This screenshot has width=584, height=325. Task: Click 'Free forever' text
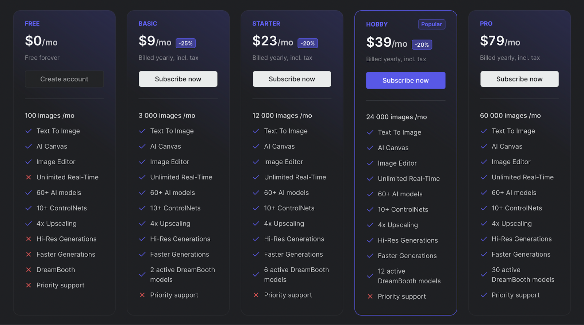tap(42, 58)
